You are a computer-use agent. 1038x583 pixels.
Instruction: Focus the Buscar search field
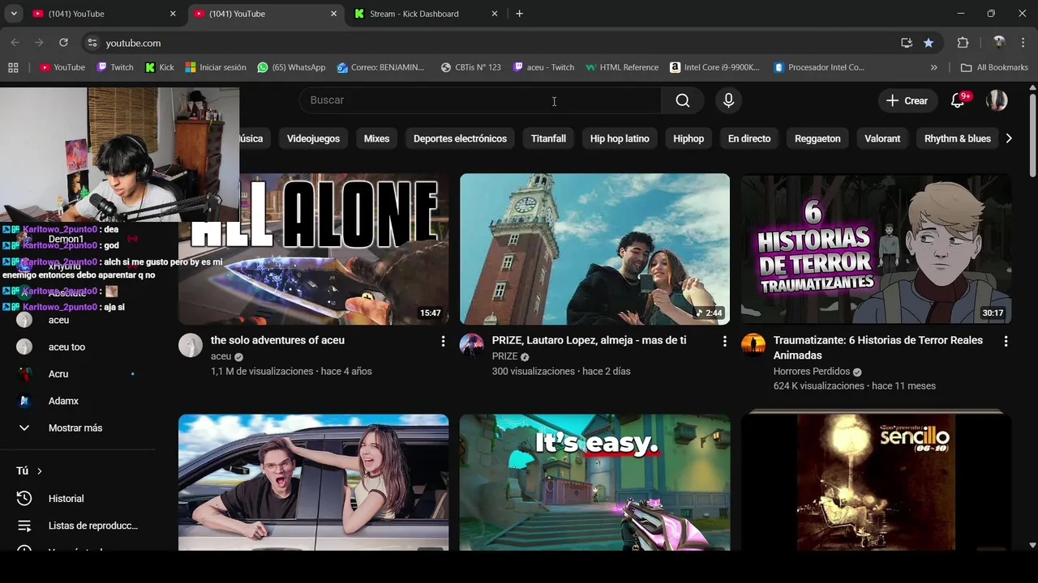[480, 100]
